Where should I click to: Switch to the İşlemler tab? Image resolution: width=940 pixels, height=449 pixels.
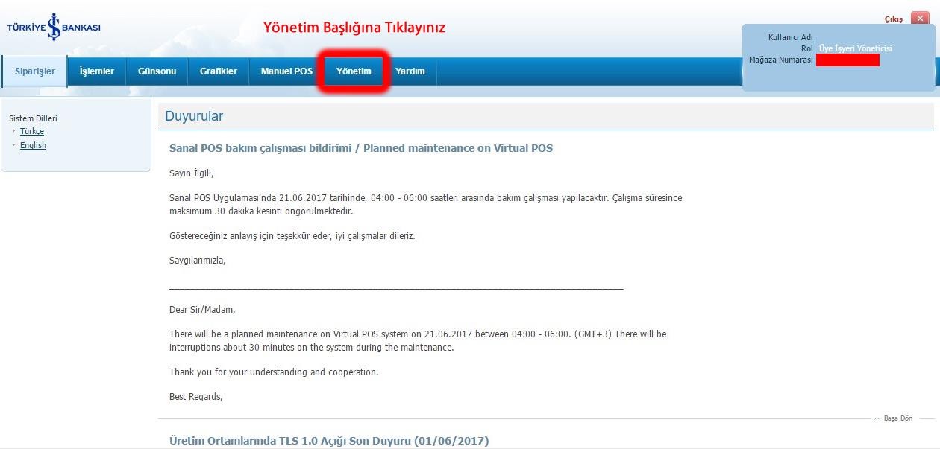(97, 71)
